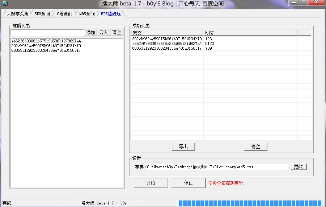
Task: Start cracking with 开始 button
Action: [x=151, y=183]
